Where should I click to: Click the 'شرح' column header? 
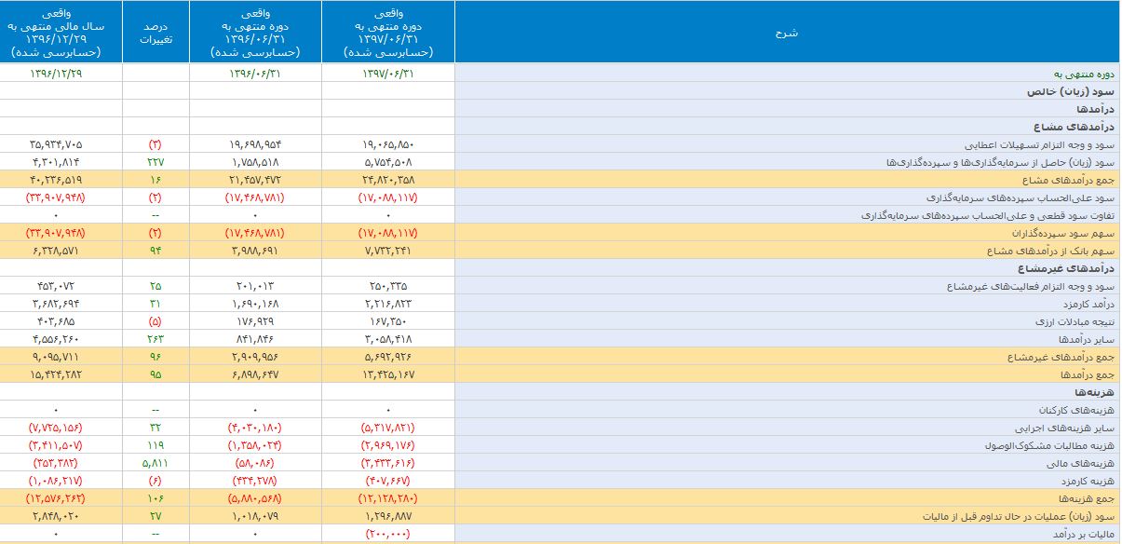pyautogui.click(x=787, y=32)
